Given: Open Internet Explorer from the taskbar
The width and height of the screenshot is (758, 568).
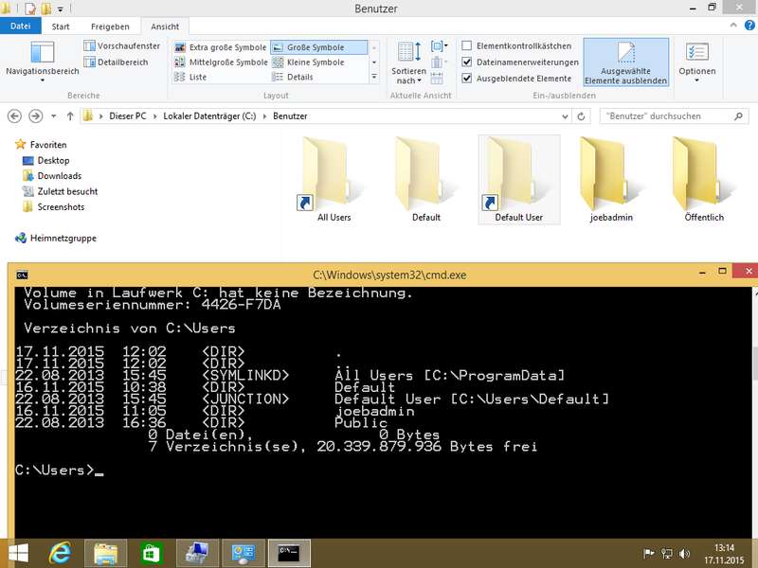Looking at the screenshot, I should pyautogui.click(x=62, y=553).
